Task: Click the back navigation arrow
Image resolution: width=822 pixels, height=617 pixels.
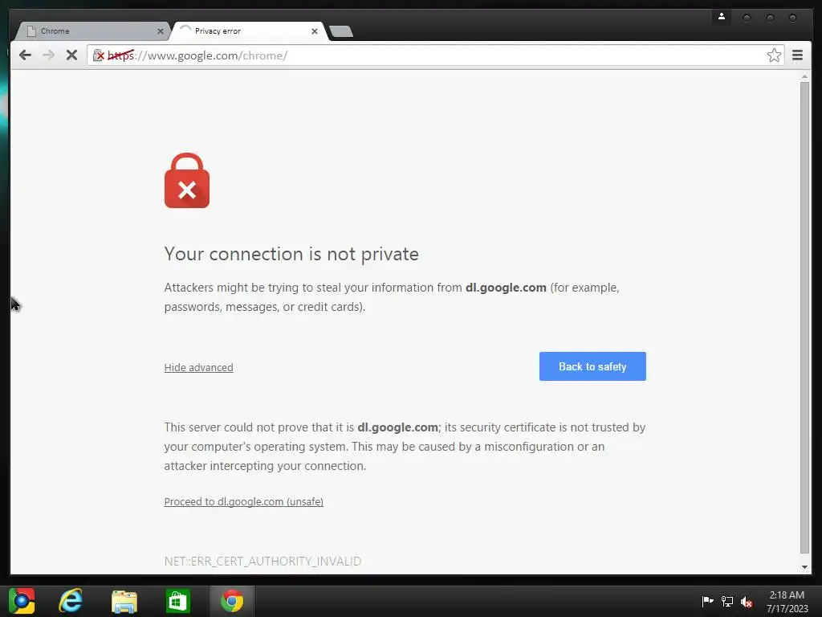Action: click(25, 55)
